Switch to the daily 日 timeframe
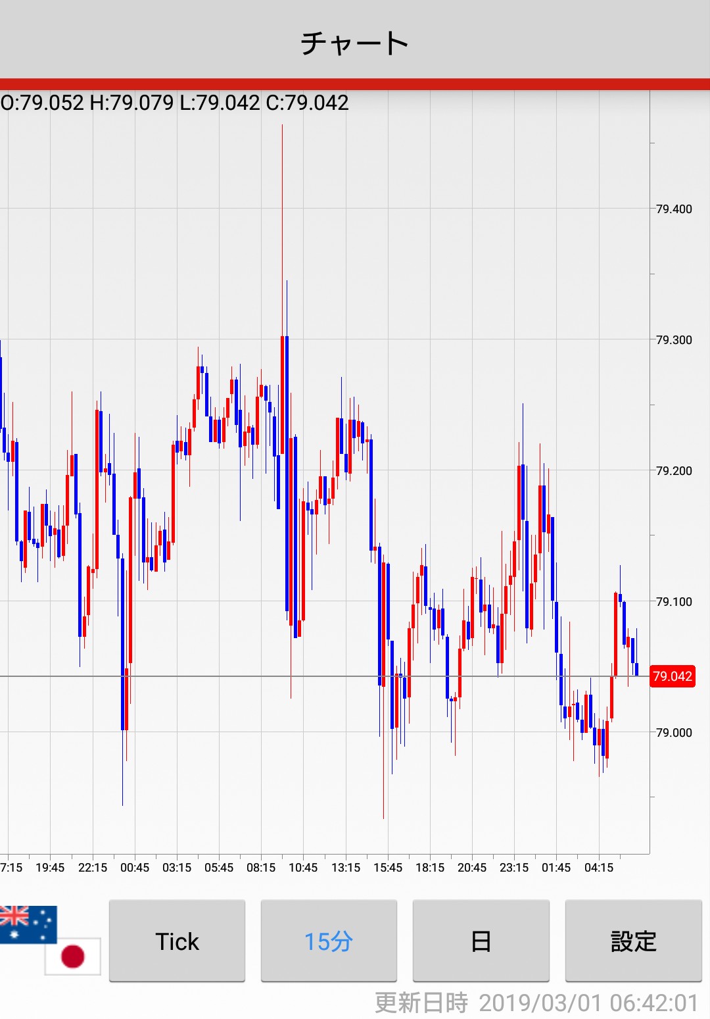Screen dimensions: 710x1019 481,941
